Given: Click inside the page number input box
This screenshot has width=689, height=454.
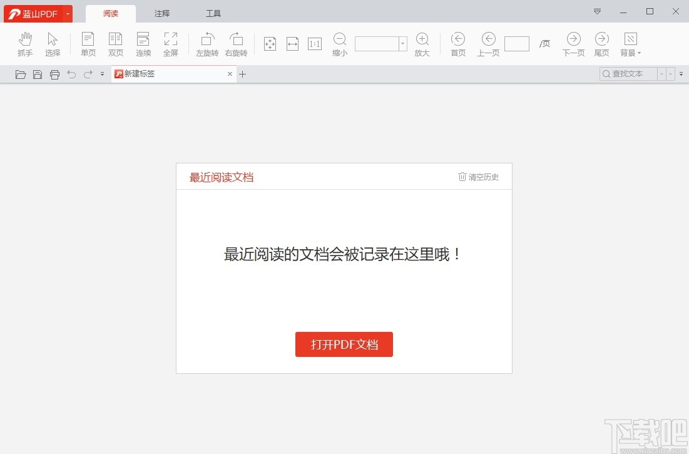Looking at the screenshot, I should (517, 43).
